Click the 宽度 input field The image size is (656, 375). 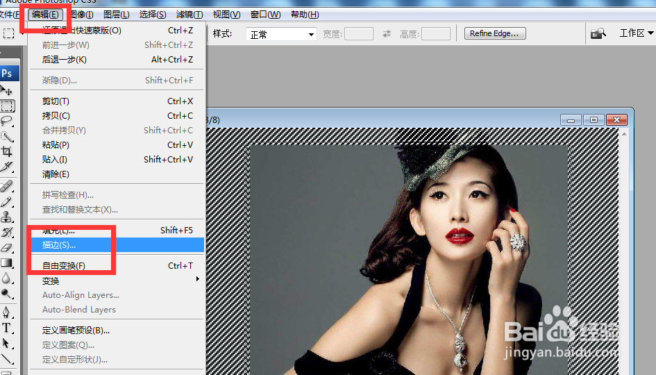[359, 33]
